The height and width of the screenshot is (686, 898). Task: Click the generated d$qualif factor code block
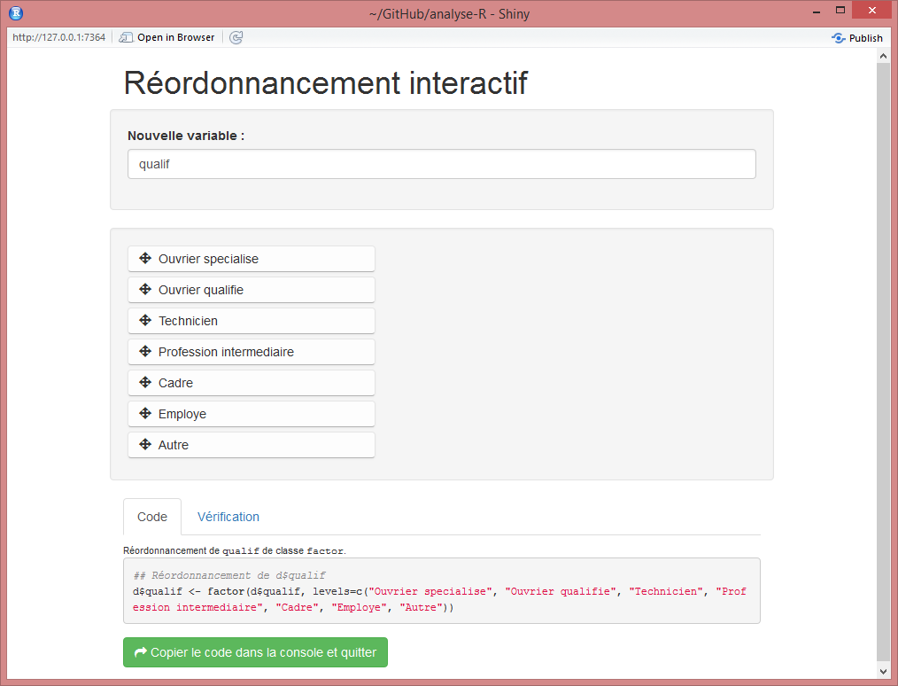point(442,590)
